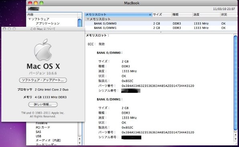Click the Apple logo in About window
This screenshot has width=239, height=147.
43,50
